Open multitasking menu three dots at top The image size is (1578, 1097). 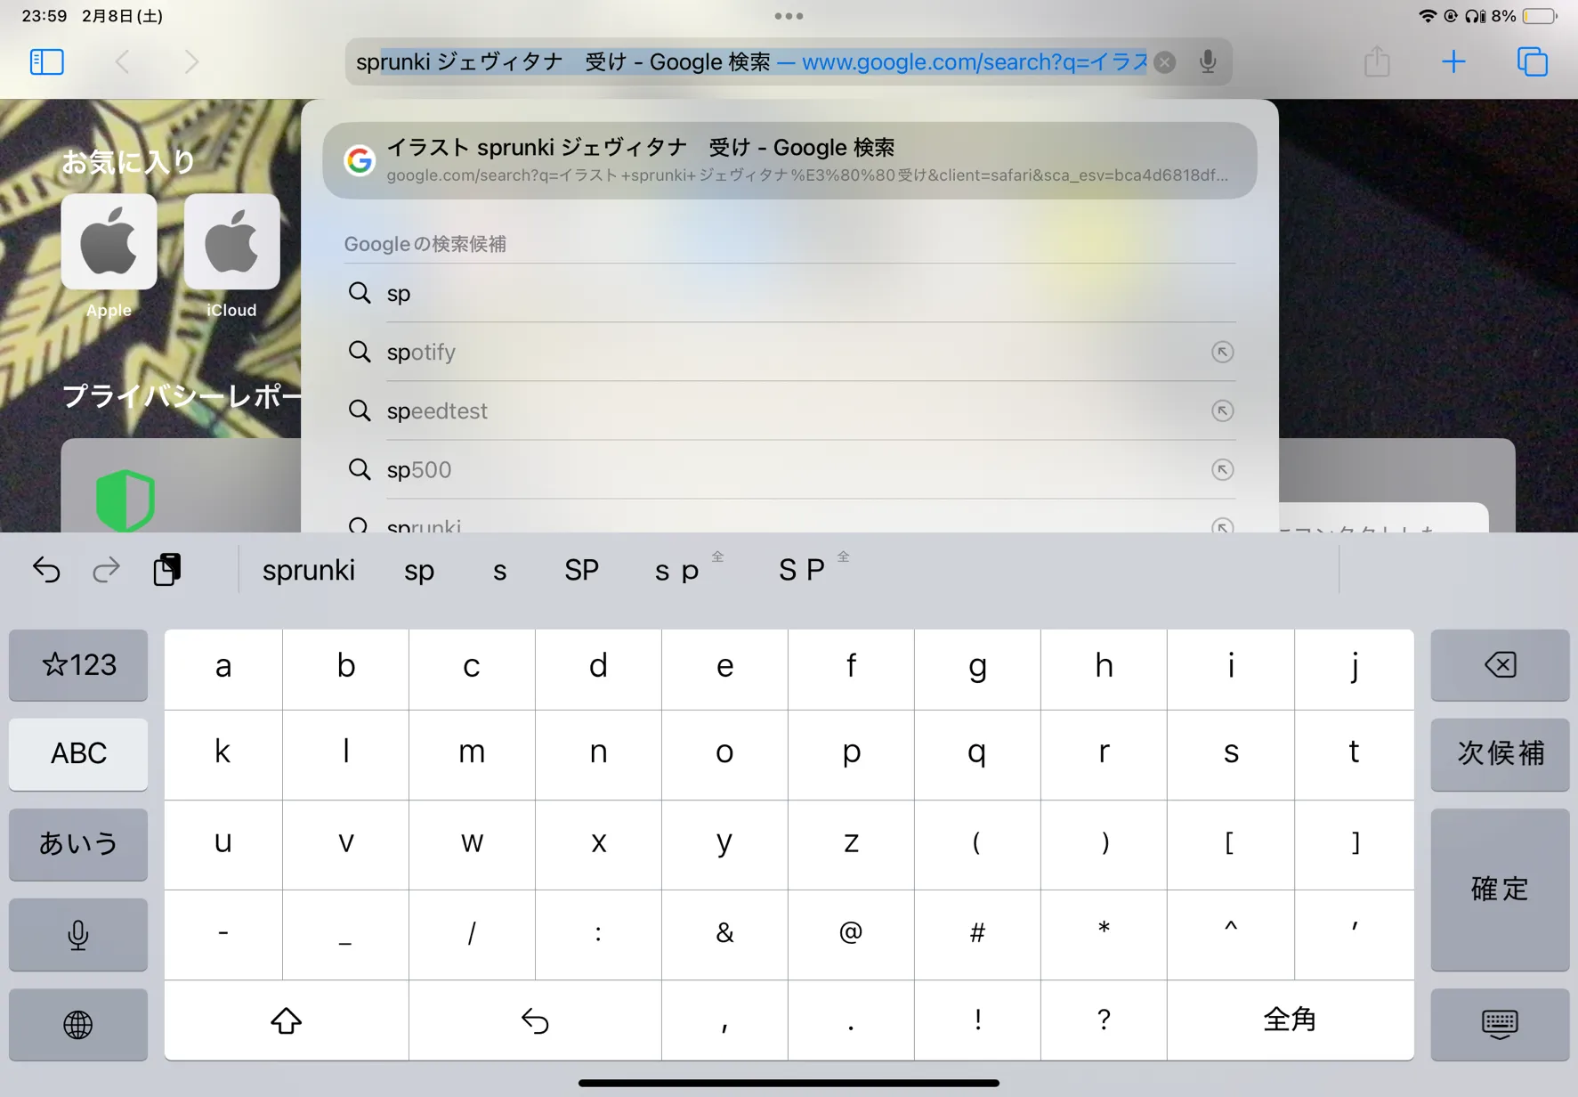(x=789, y=16)
